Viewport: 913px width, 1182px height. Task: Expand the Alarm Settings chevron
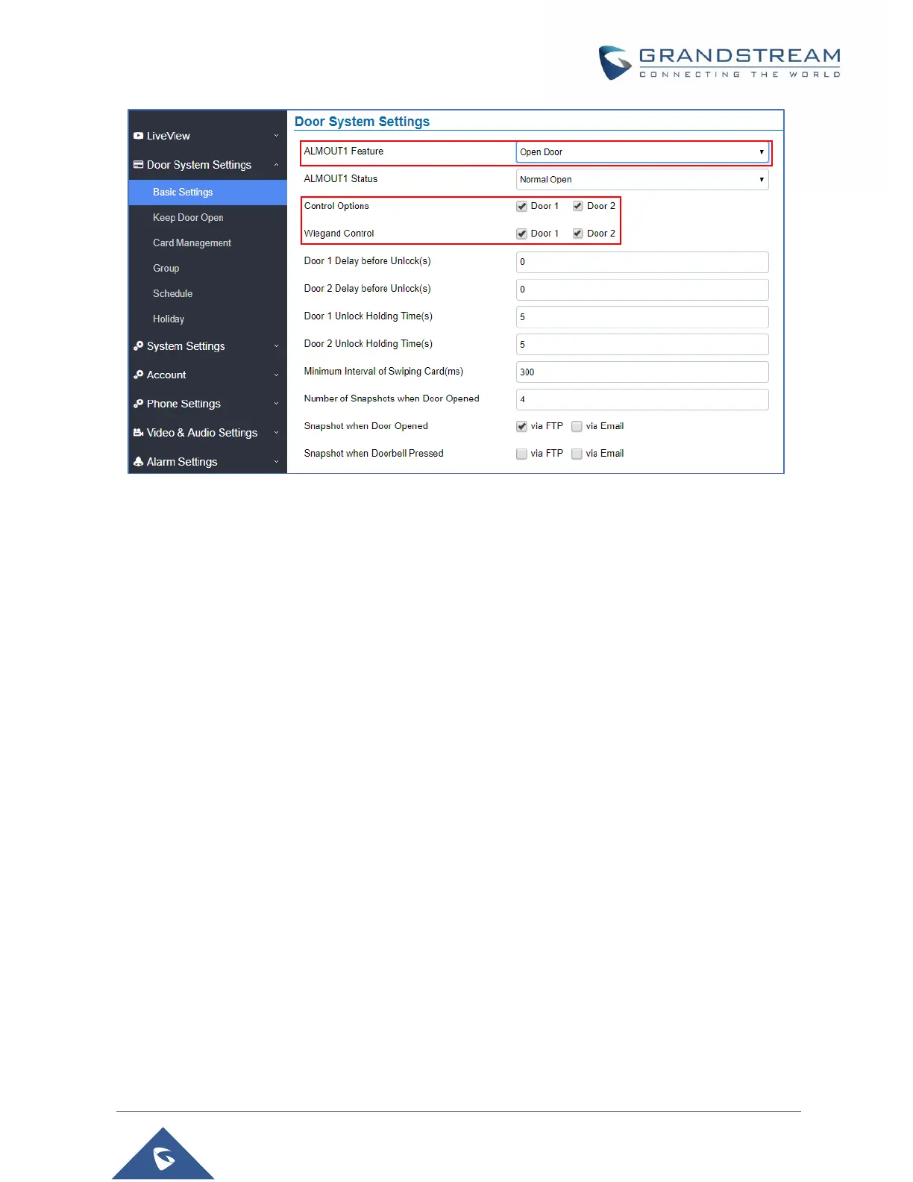pos(276,462)
